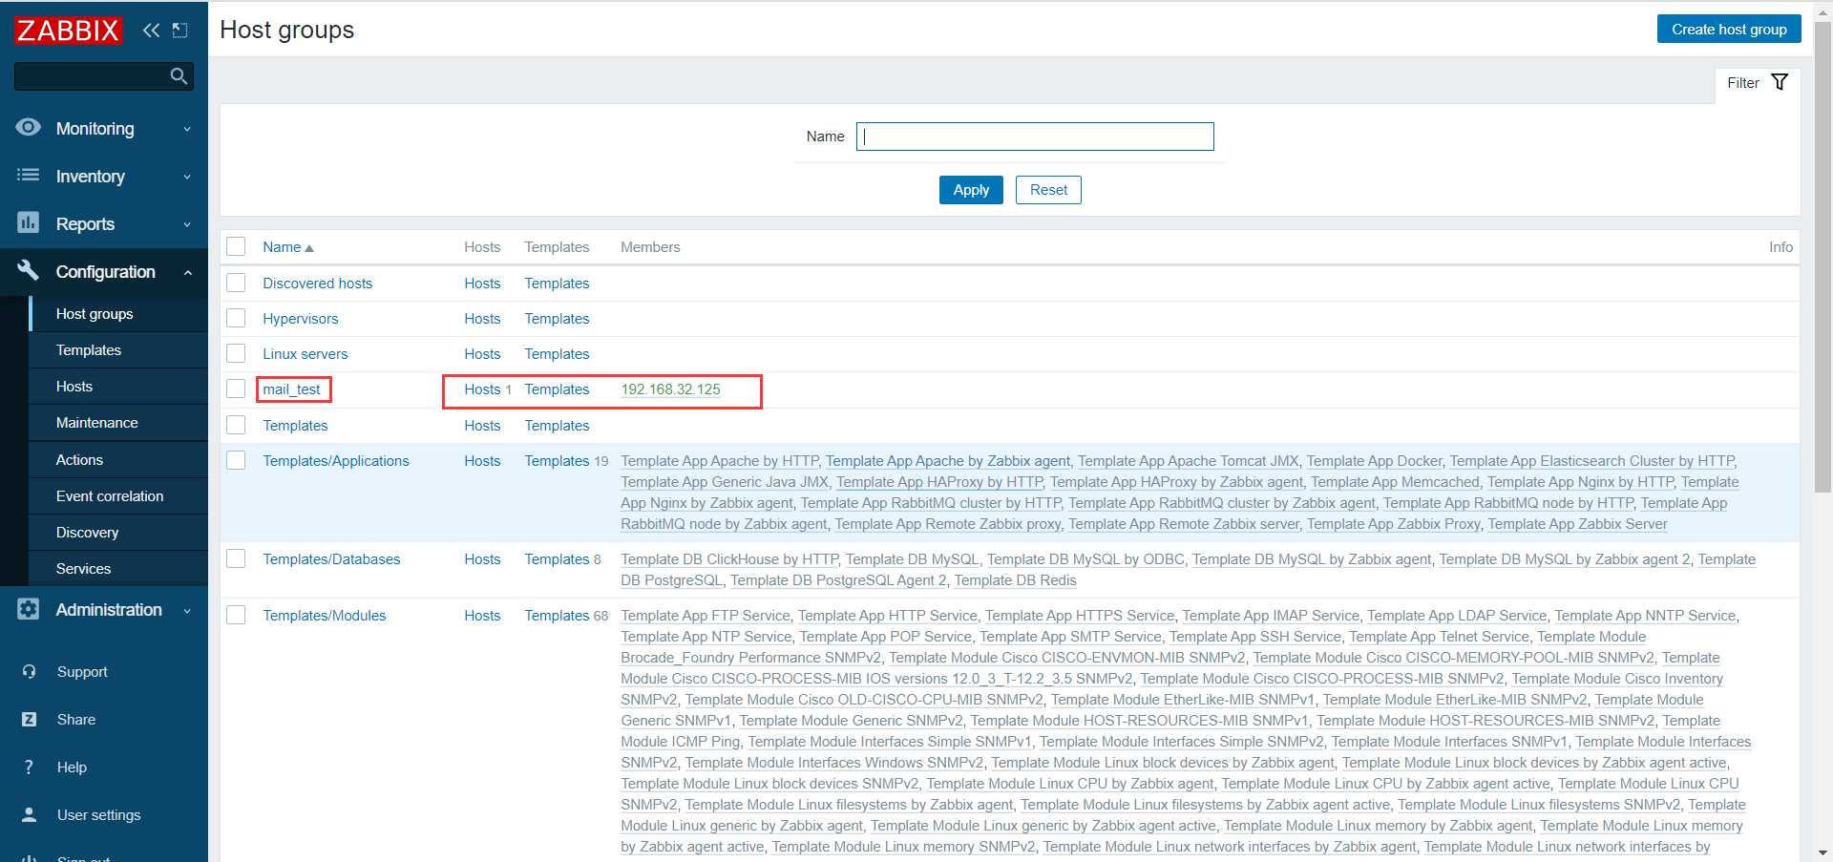
Task: Check the mail_test row checkbox
Action: click(236, 389)
